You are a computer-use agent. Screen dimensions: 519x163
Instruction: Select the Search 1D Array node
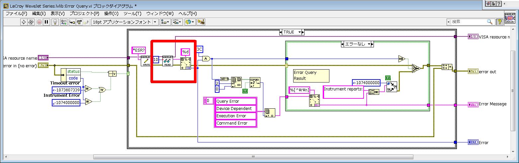[255, 82]
